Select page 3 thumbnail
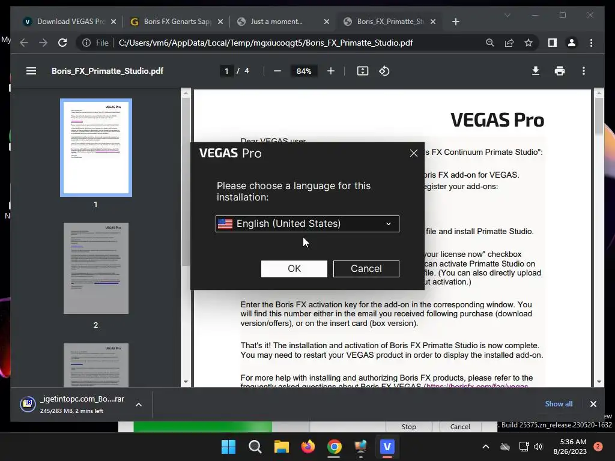 point(96,366)
